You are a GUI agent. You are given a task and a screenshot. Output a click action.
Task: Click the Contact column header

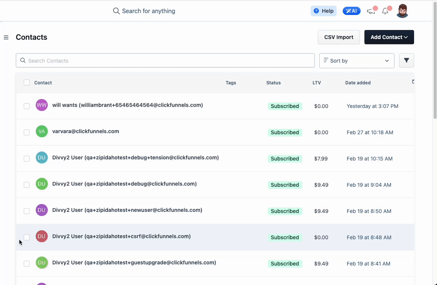click(x=43, y=83)
